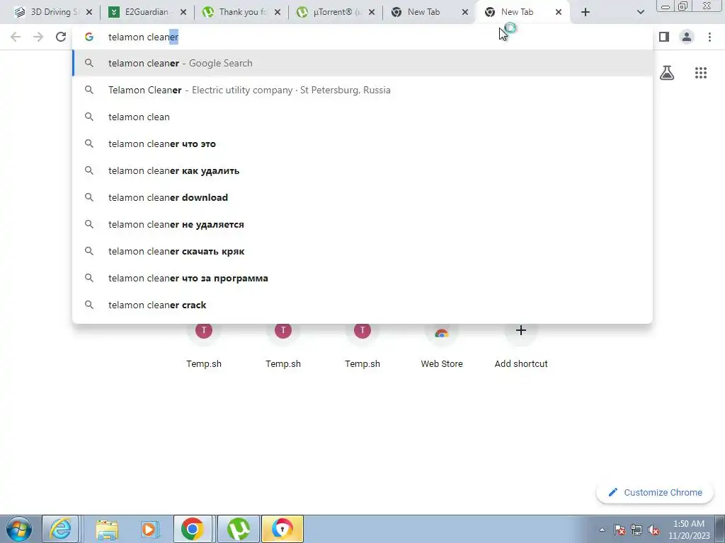
Task: Open the Google apps grid
Action: [701, 73]
